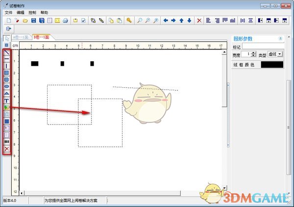Align objects to the bottom edge

click(x=233, y=21)
